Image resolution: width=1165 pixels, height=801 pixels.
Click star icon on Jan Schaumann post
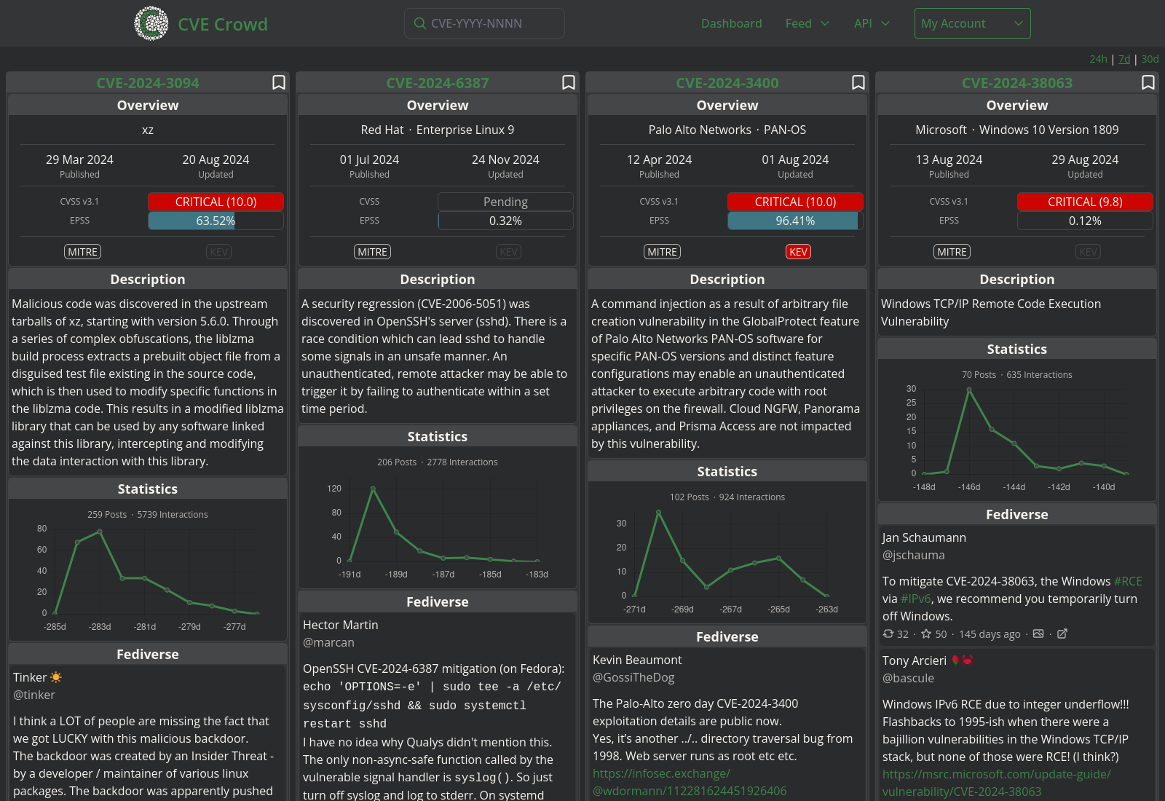coord(926,634)
